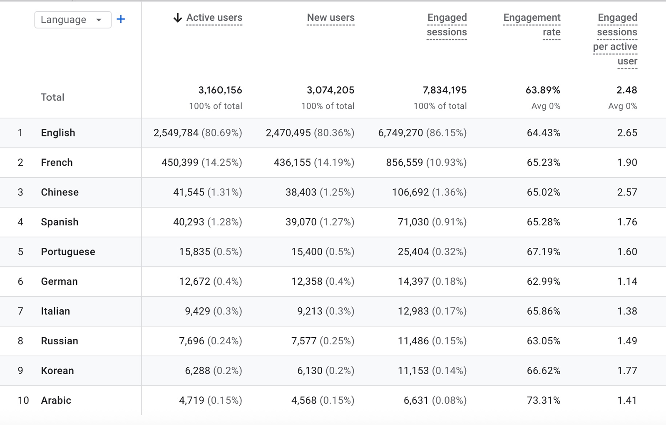Click Portuguese engagement rate 67.19%
This screenshot has width=666, height=425.
click(544, 252)
